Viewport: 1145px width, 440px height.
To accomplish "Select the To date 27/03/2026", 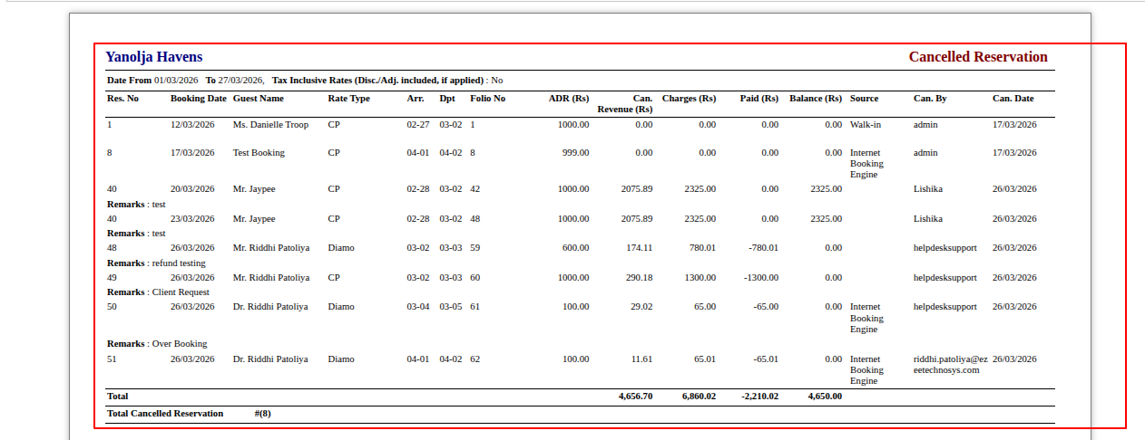I will (240, 81).
